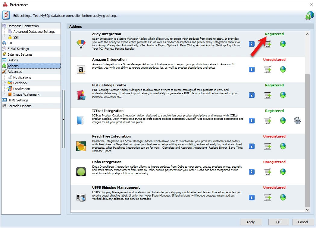Show info for PDF Catalog Creator
Screen dimensions: 316x229
point(252,95)
